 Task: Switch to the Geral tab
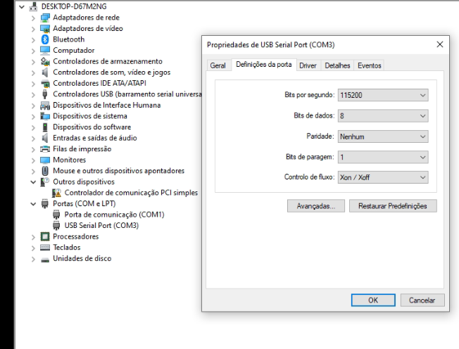pyautogui.click(x=218, y=65)
